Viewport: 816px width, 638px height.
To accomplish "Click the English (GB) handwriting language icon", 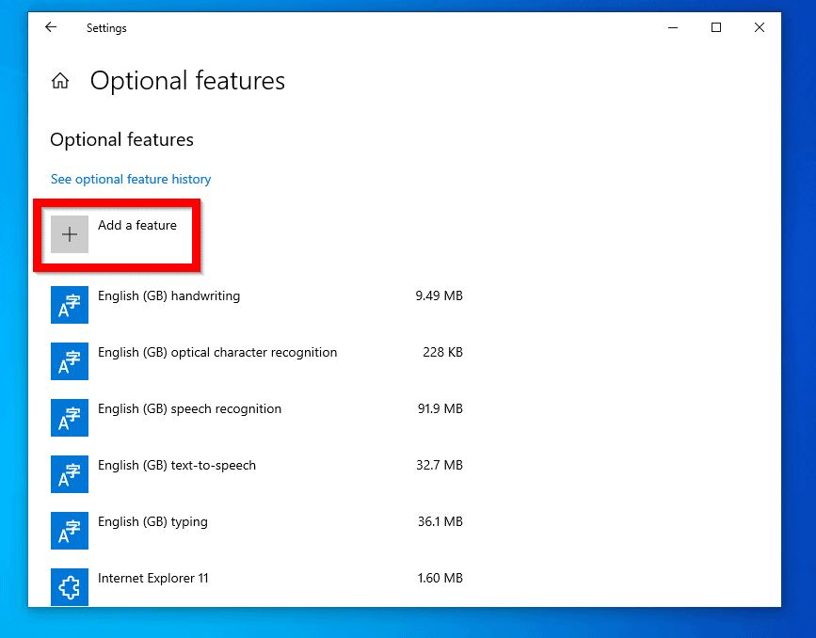I will click(x=69, y=305).
